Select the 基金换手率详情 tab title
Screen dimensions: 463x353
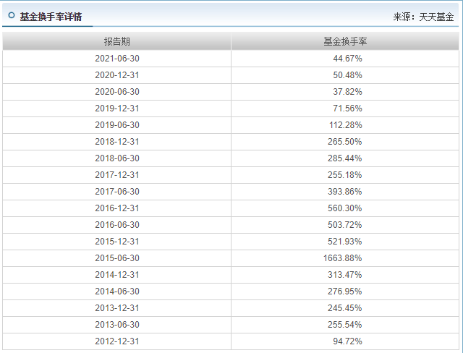coord(51,17)
